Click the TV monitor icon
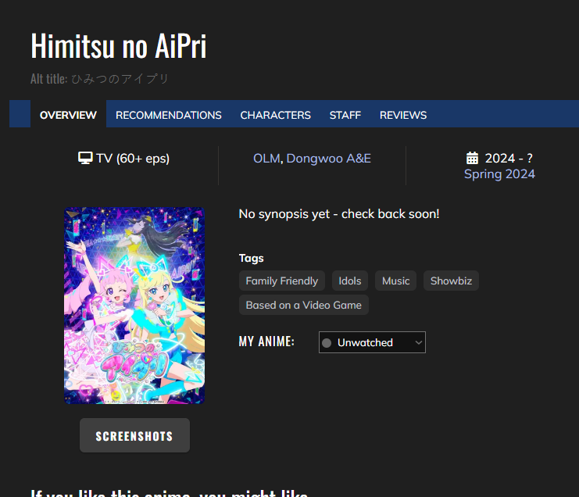The image size is (579, 497). click(x=86, y=159)
